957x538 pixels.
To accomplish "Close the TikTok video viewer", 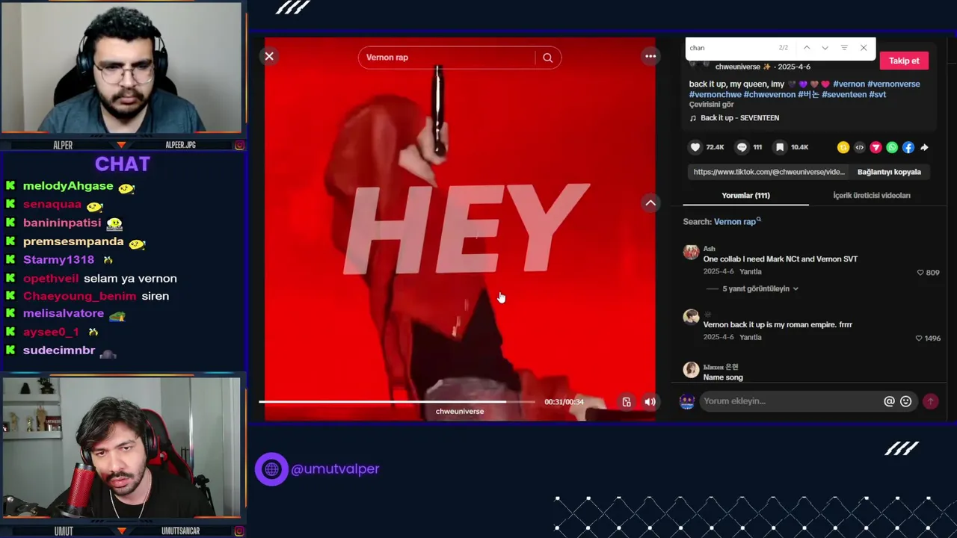I will point(269,56).
